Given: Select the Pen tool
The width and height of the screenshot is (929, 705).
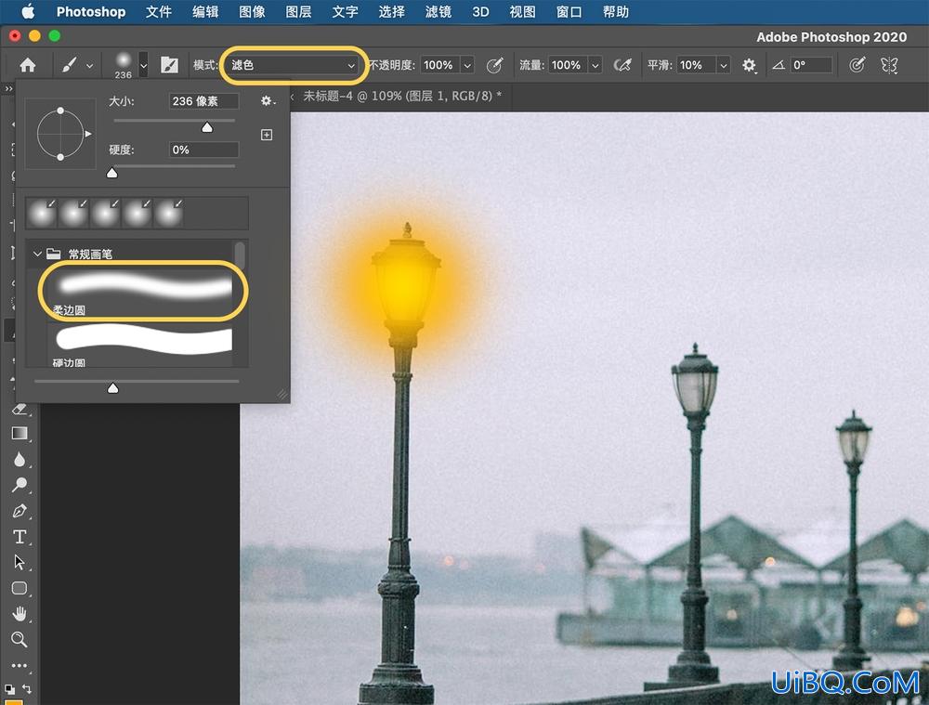Looking at the screenshot, I should coord(20,511).
